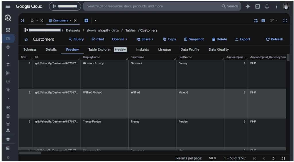The width and height of the screenshot is (294, 162).
Task: Open the notifications bell
Action: click(267, 6)
